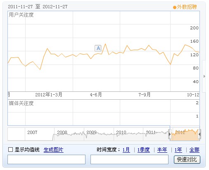Click the 用户关注度 chart title
The image size is (209, 170).
tap(21, 15)
